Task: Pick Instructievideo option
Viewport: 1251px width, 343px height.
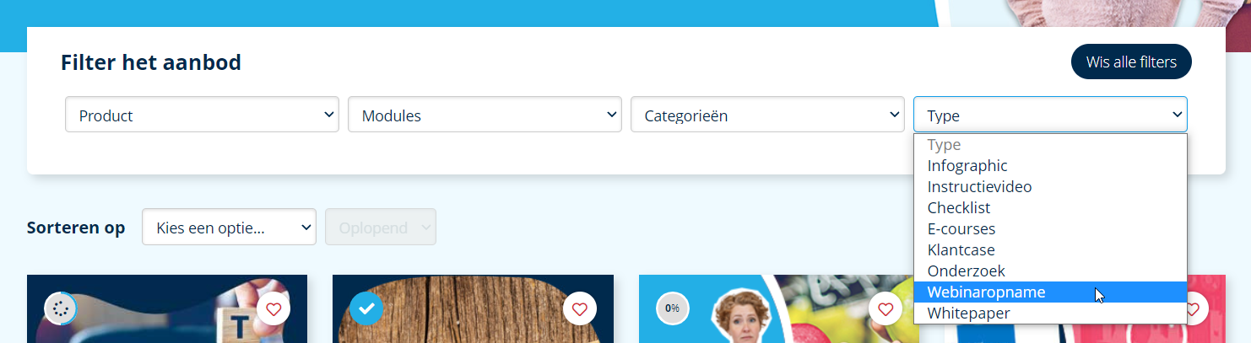Action: 1050,187
